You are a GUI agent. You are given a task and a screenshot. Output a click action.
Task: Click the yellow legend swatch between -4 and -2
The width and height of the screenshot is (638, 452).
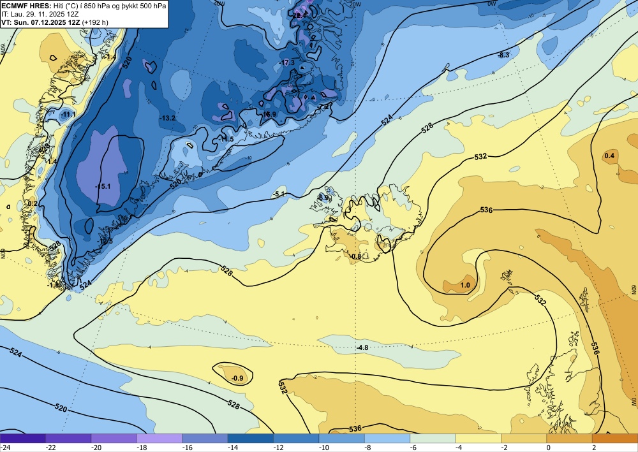pyautogui.click(x=478, y=439)
